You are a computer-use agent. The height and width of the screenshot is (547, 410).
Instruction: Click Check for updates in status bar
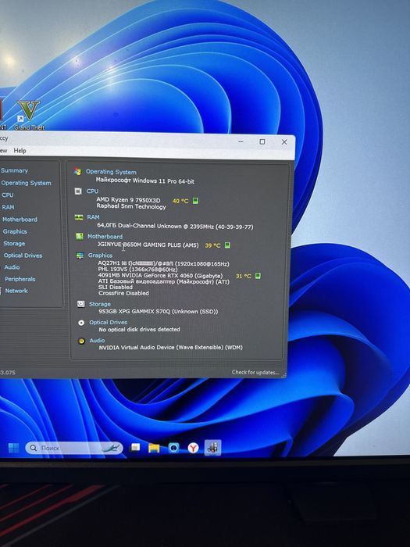[x=255, y=372]
